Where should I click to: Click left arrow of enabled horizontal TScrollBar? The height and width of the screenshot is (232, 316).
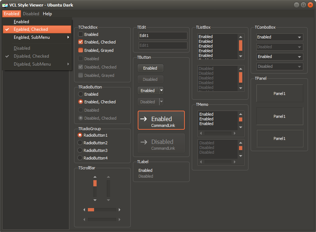[84, 210]
